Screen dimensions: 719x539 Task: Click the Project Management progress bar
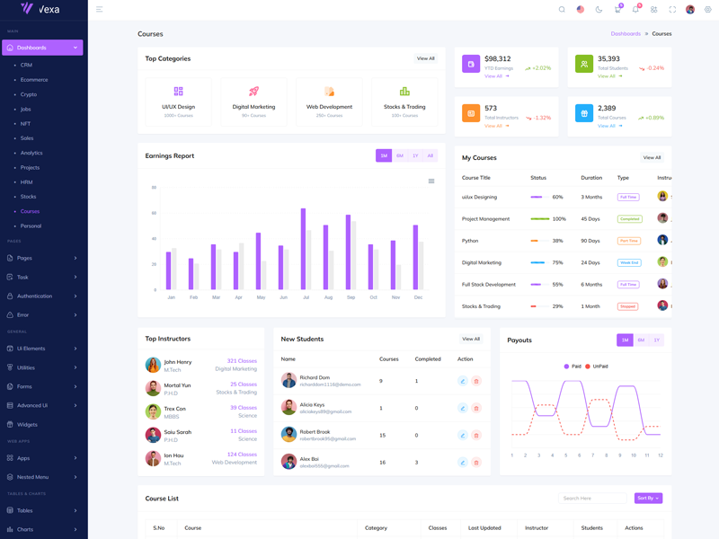click(539, 219)
